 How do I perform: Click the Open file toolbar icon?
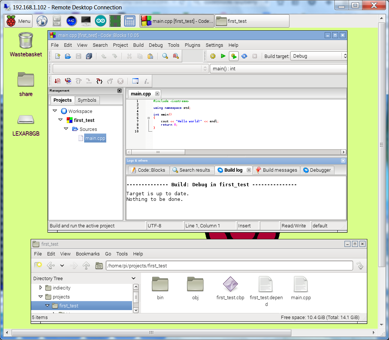point(68,56)
